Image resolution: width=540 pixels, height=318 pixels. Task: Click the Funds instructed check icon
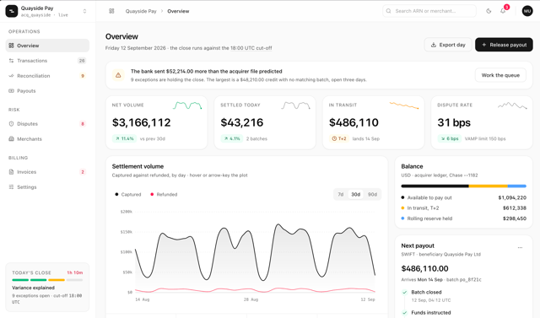pyautogui.click(x=404, y=312)
